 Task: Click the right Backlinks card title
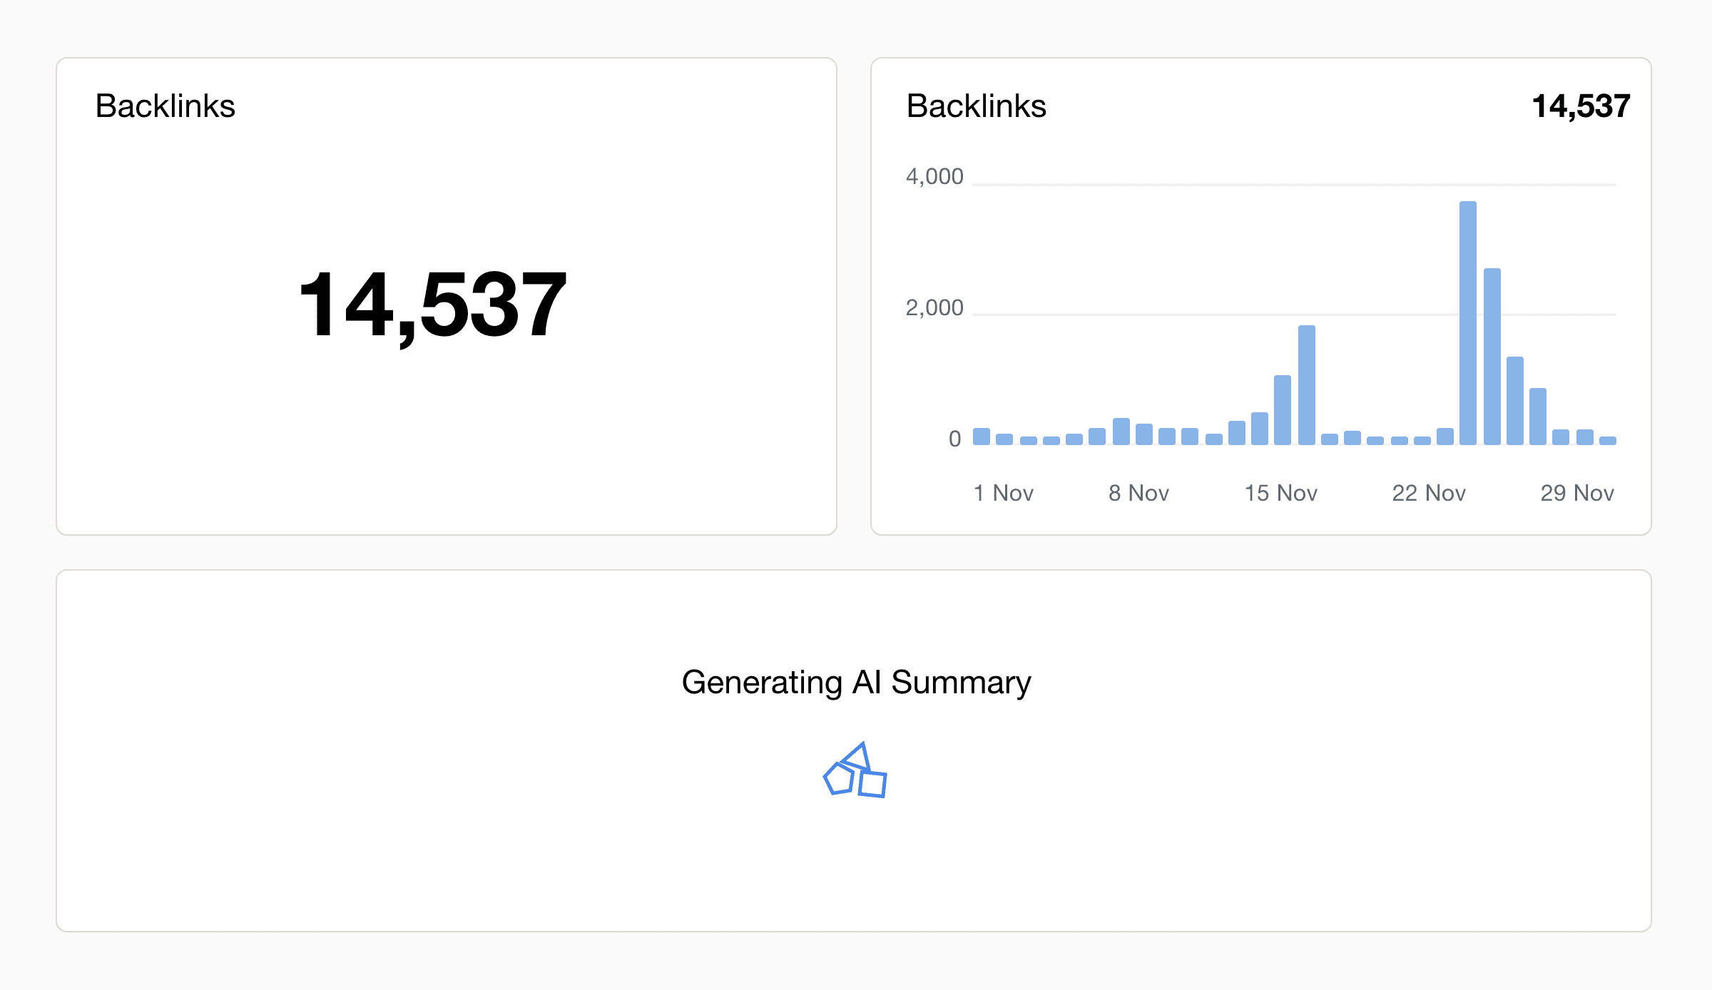(976, 106)
